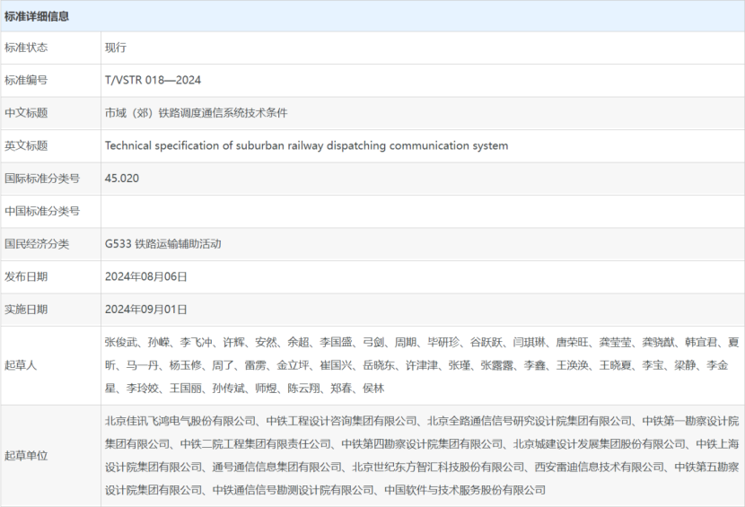Click the 起草单位 row label
The height and width of the screenshot is (507, 745).
pyautogui.click(x=26, y=455)
